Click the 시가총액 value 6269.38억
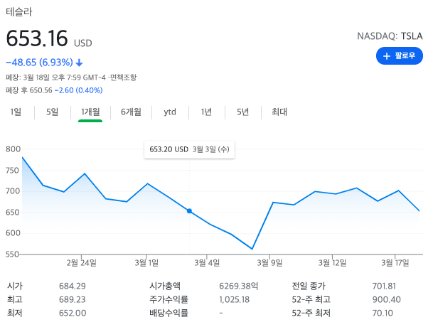Screen dimensions: 433x327 click(239, 286)
